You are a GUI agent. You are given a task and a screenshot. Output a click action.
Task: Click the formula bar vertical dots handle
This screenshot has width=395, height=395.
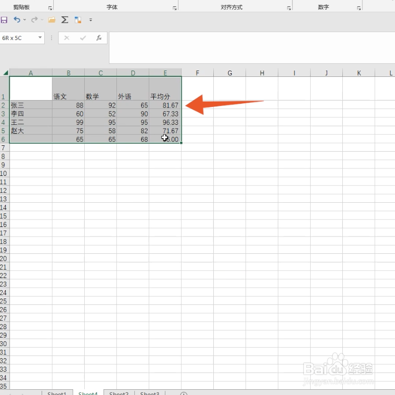click(52, 38)
